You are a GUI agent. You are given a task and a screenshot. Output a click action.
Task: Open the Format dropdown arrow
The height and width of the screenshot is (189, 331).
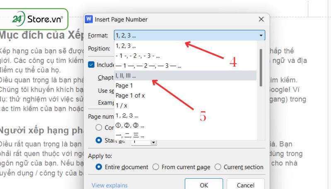tap(261, 36)
